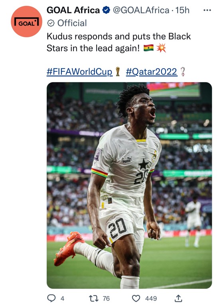223x308 pixels.
Task: Open the @GOALAfrica handle
Action: click(141, 10)
